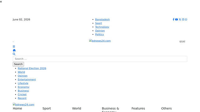
Task: Open the Recent link
Action: tap(22, 98)
